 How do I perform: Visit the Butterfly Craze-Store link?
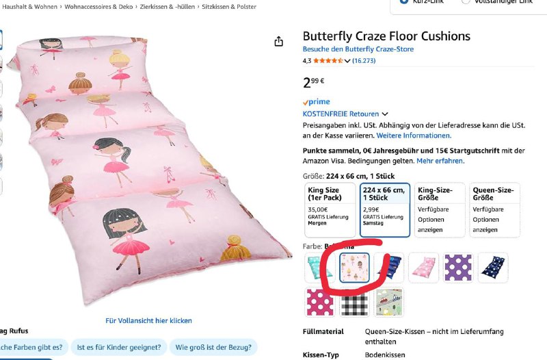(358, 49)
